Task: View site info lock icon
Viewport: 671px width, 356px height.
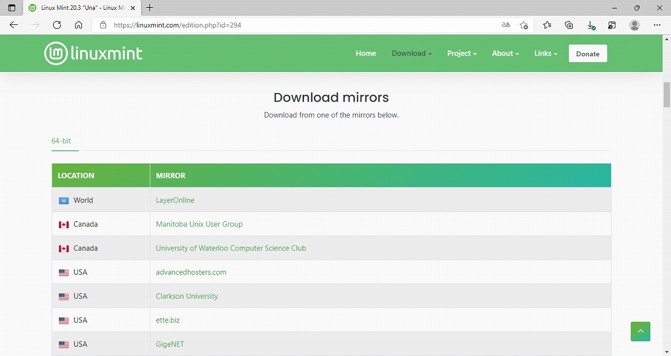Action: [103, 25]
